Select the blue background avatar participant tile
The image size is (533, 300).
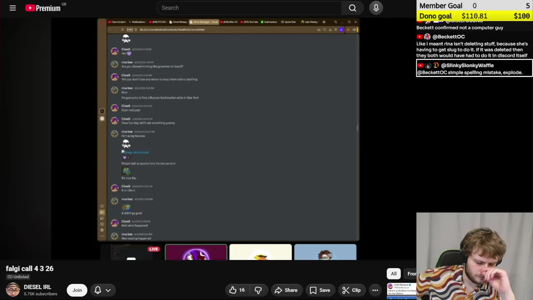click(x=325, y=252)
